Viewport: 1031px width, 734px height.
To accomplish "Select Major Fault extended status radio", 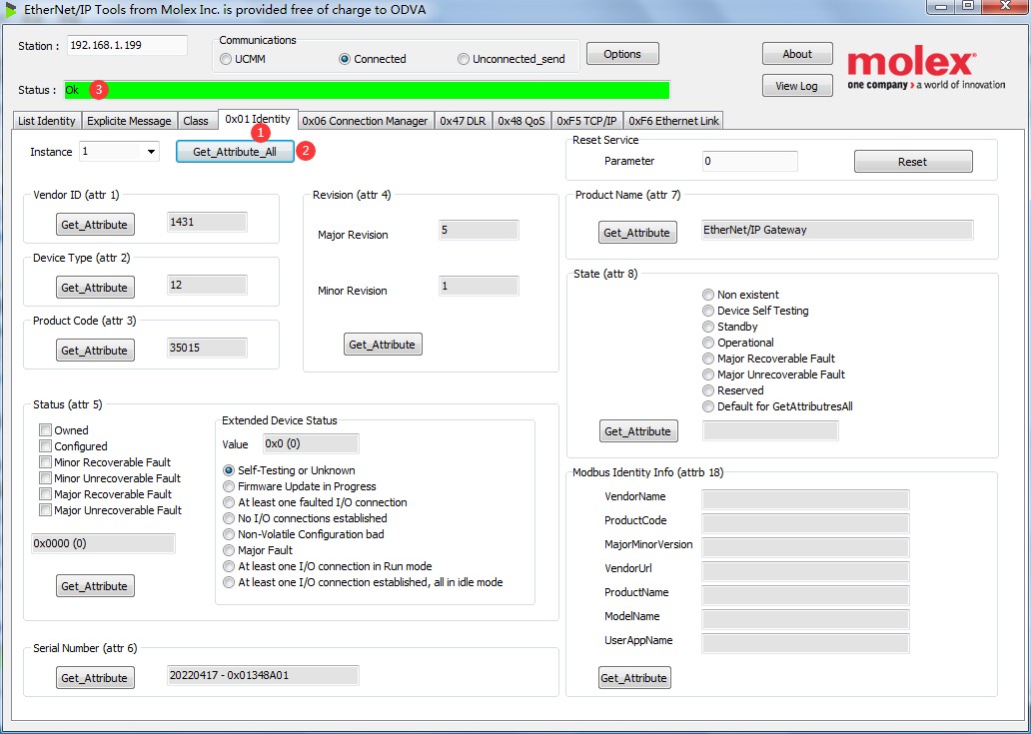I will pos(229,550).
